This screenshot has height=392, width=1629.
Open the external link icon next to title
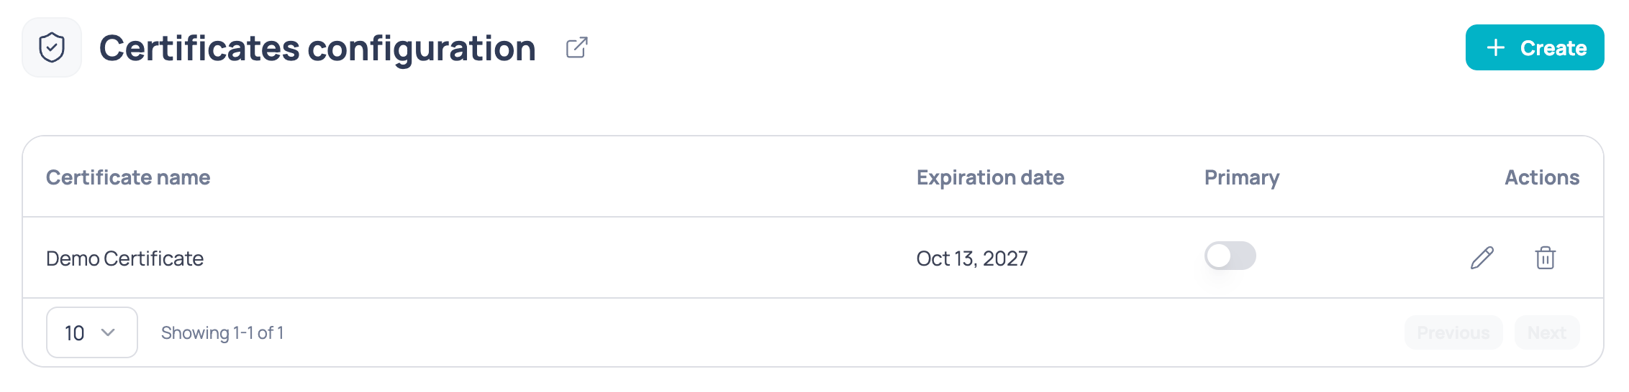coord(577,48)
